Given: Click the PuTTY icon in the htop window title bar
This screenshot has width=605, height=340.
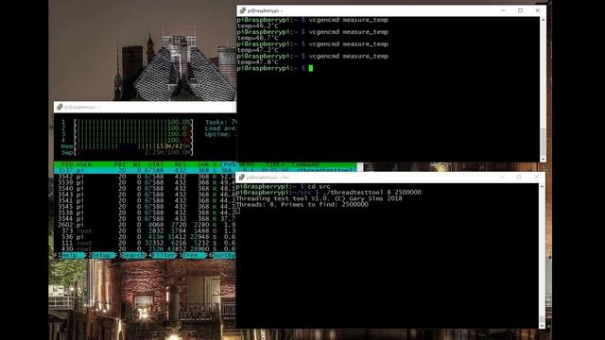Looking at the screenshot, I should [x=60, y=107].
